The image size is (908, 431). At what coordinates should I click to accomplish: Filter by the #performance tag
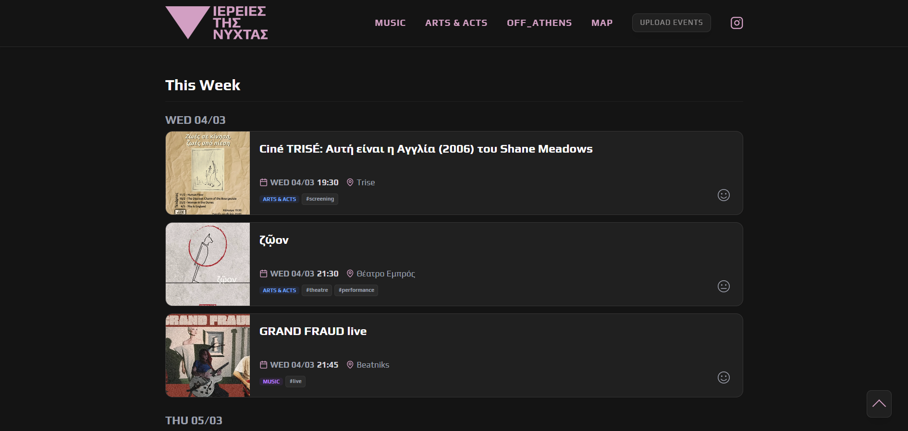tap(356, 290)
